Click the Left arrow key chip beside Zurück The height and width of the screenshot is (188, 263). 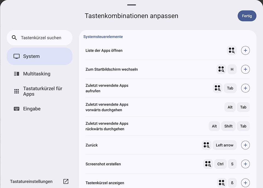(x=224, y=145)
